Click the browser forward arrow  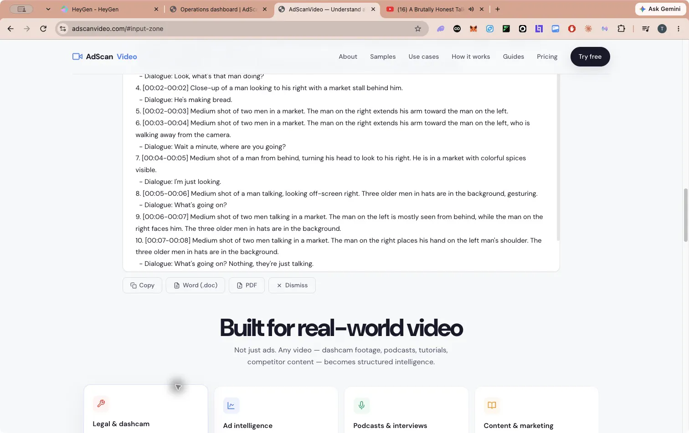tap(27, 29)
